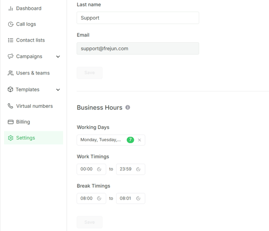Screen dimensions: 269x231
Task: Click the Users & teams people icon
Action: click(11, 73)
